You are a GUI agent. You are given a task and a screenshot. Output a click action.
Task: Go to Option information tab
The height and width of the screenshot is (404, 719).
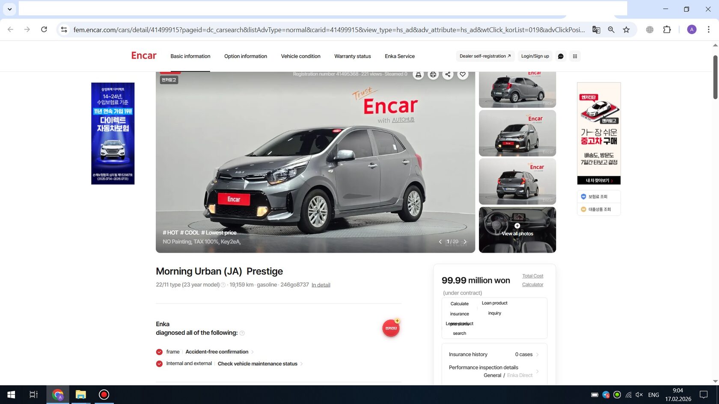246,56
